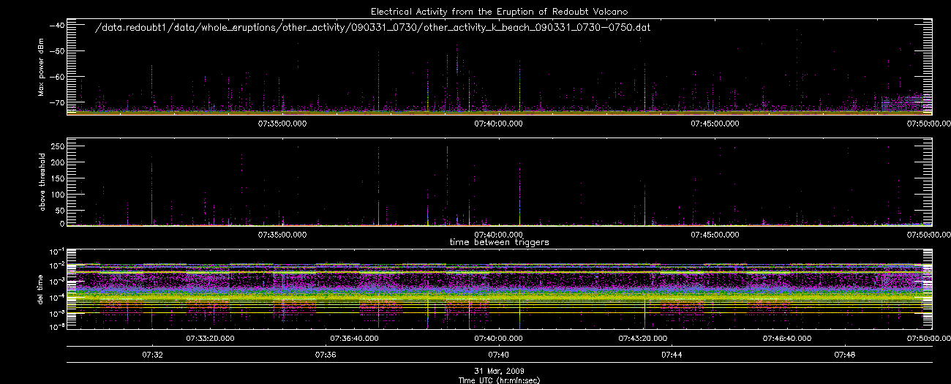This screenshot has width=951, height=384.
Task: Click the 07:33:20.000 time tick label
Action: click(x=210, y=338)
